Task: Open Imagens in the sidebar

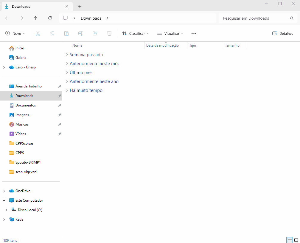Action: pyautogui.click(x=22, y=115)
